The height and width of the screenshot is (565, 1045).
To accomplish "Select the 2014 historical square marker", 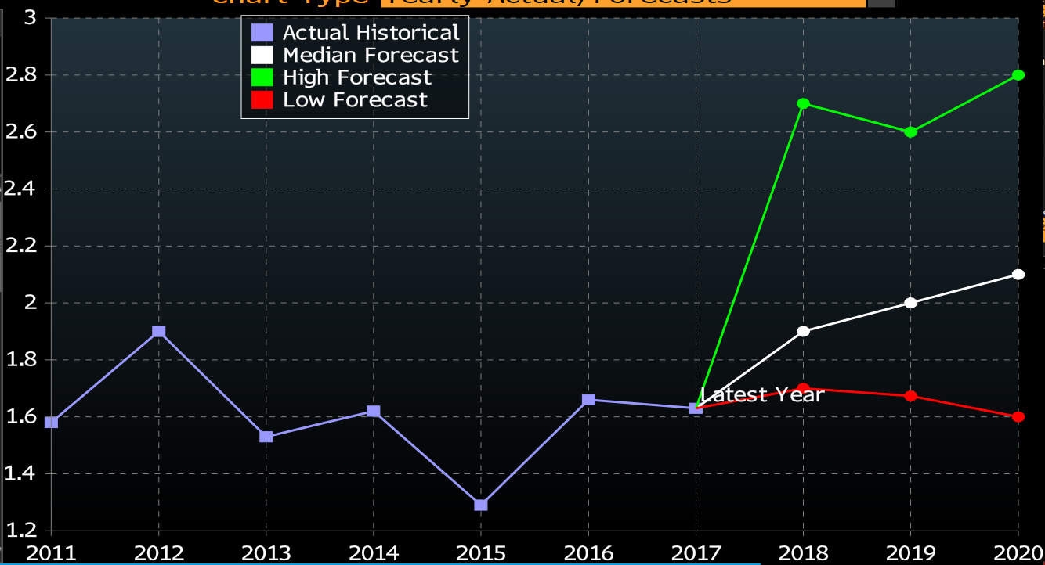I will [374, 412].
